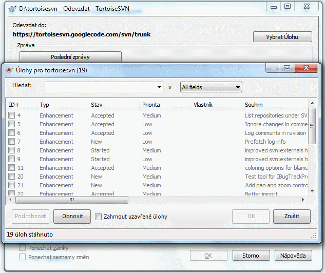Sort the list by Souhrn column
Image resolution: width=325 pixels, height=273 pixels.
(x=275, y=105)
